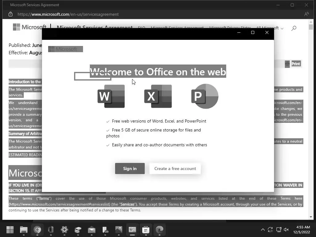The height and width of the screenshot is (237, 316).
Task: Click 'Free 5 GB of secure online storage' text
Action: click(154, 133)
